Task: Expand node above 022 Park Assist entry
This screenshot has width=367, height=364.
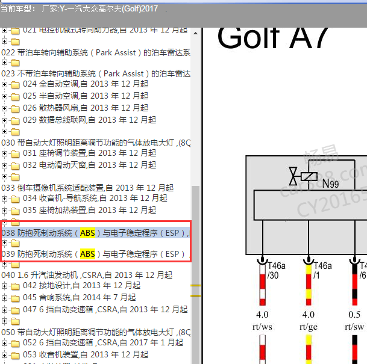Action: click(x=4, y=42)
